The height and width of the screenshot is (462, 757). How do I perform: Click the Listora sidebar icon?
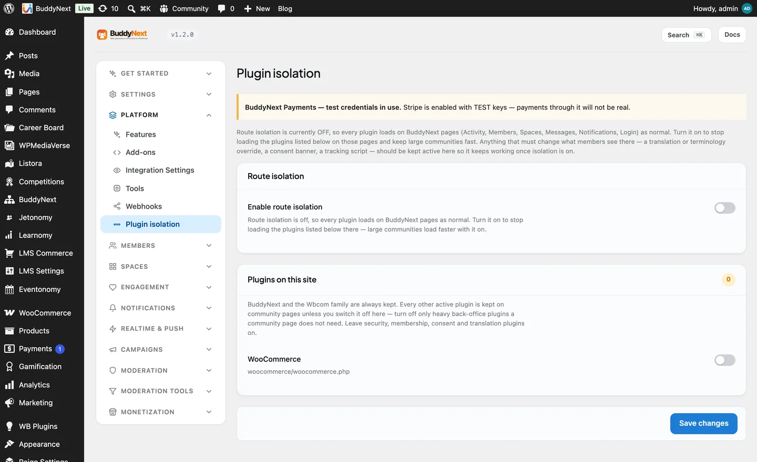pos(9,163)
